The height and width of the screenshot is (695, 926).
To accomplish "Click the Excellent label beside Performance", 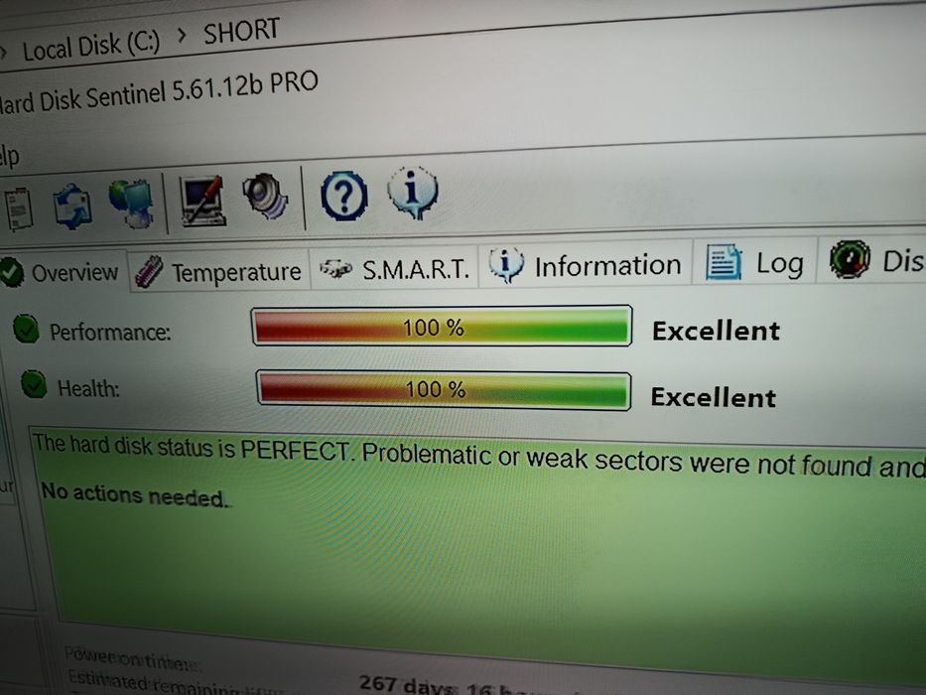I will (716, 331).
